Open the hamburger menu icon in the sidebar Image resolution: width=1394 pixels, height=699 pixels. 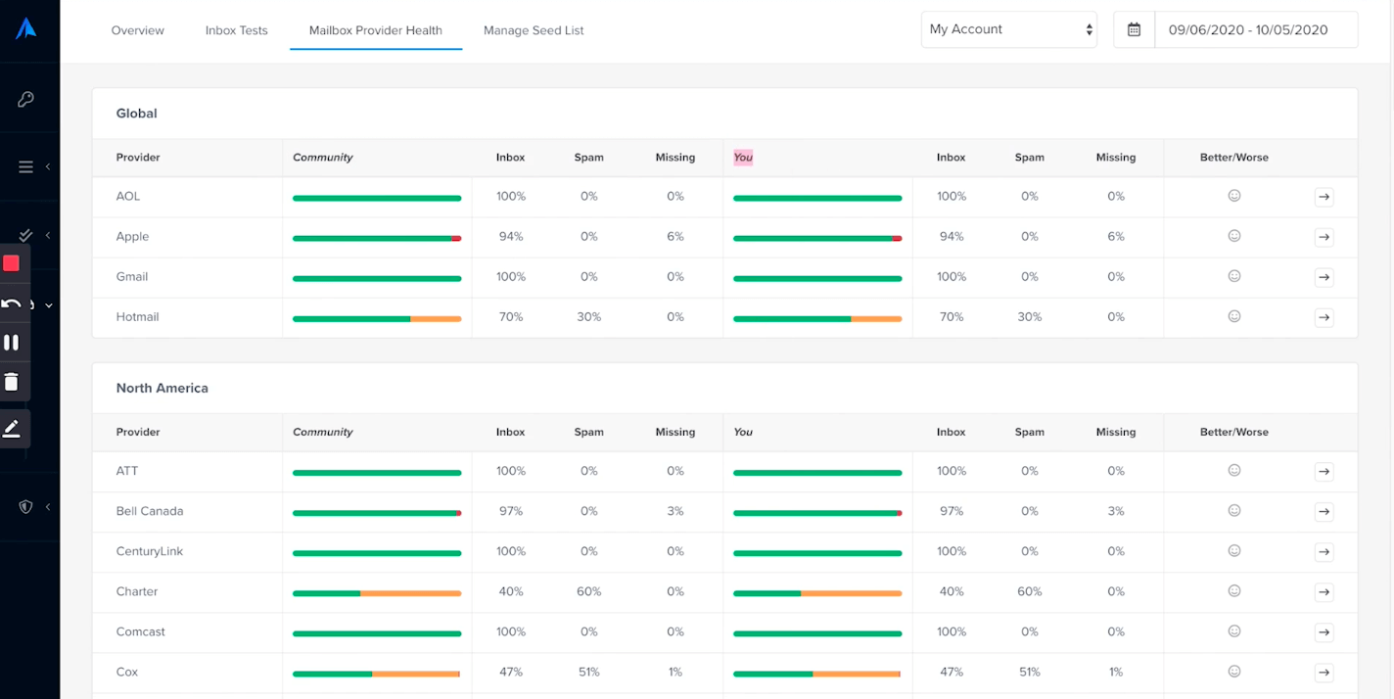point(26,167)
